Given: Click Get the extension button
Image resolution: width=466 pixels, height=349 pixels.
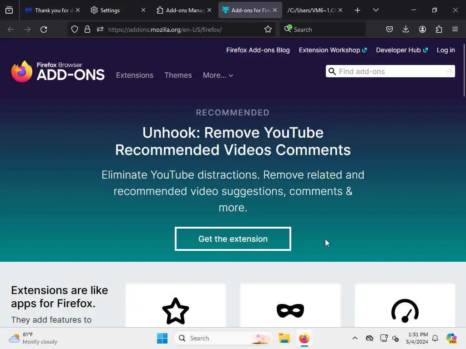Looking at the screenshot, I should [233, 239].
